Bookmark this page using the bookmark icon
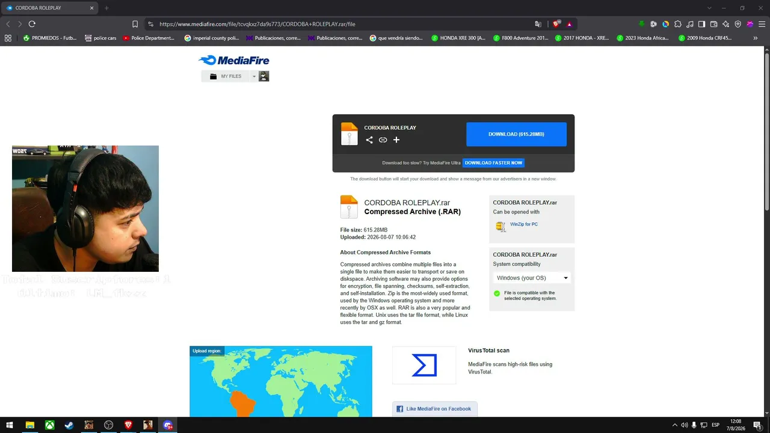The width and height of the screenshot is (770, 433). (x=135, y=24)
